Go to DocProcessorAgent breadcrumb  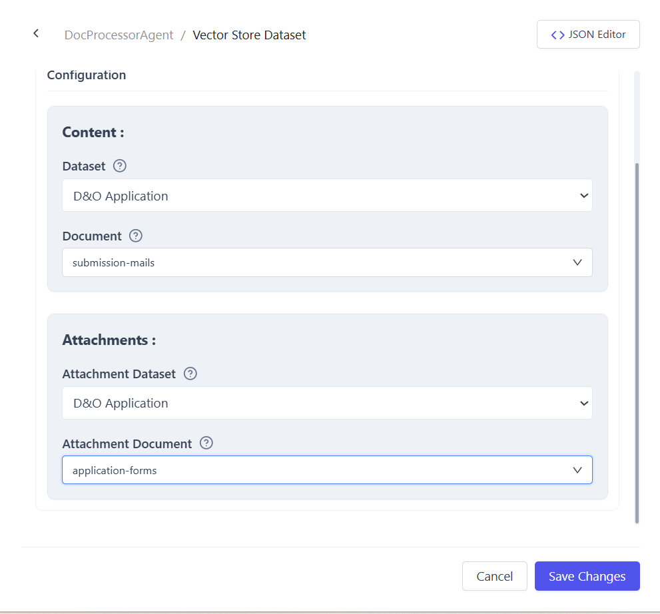(x=119, y=35)
